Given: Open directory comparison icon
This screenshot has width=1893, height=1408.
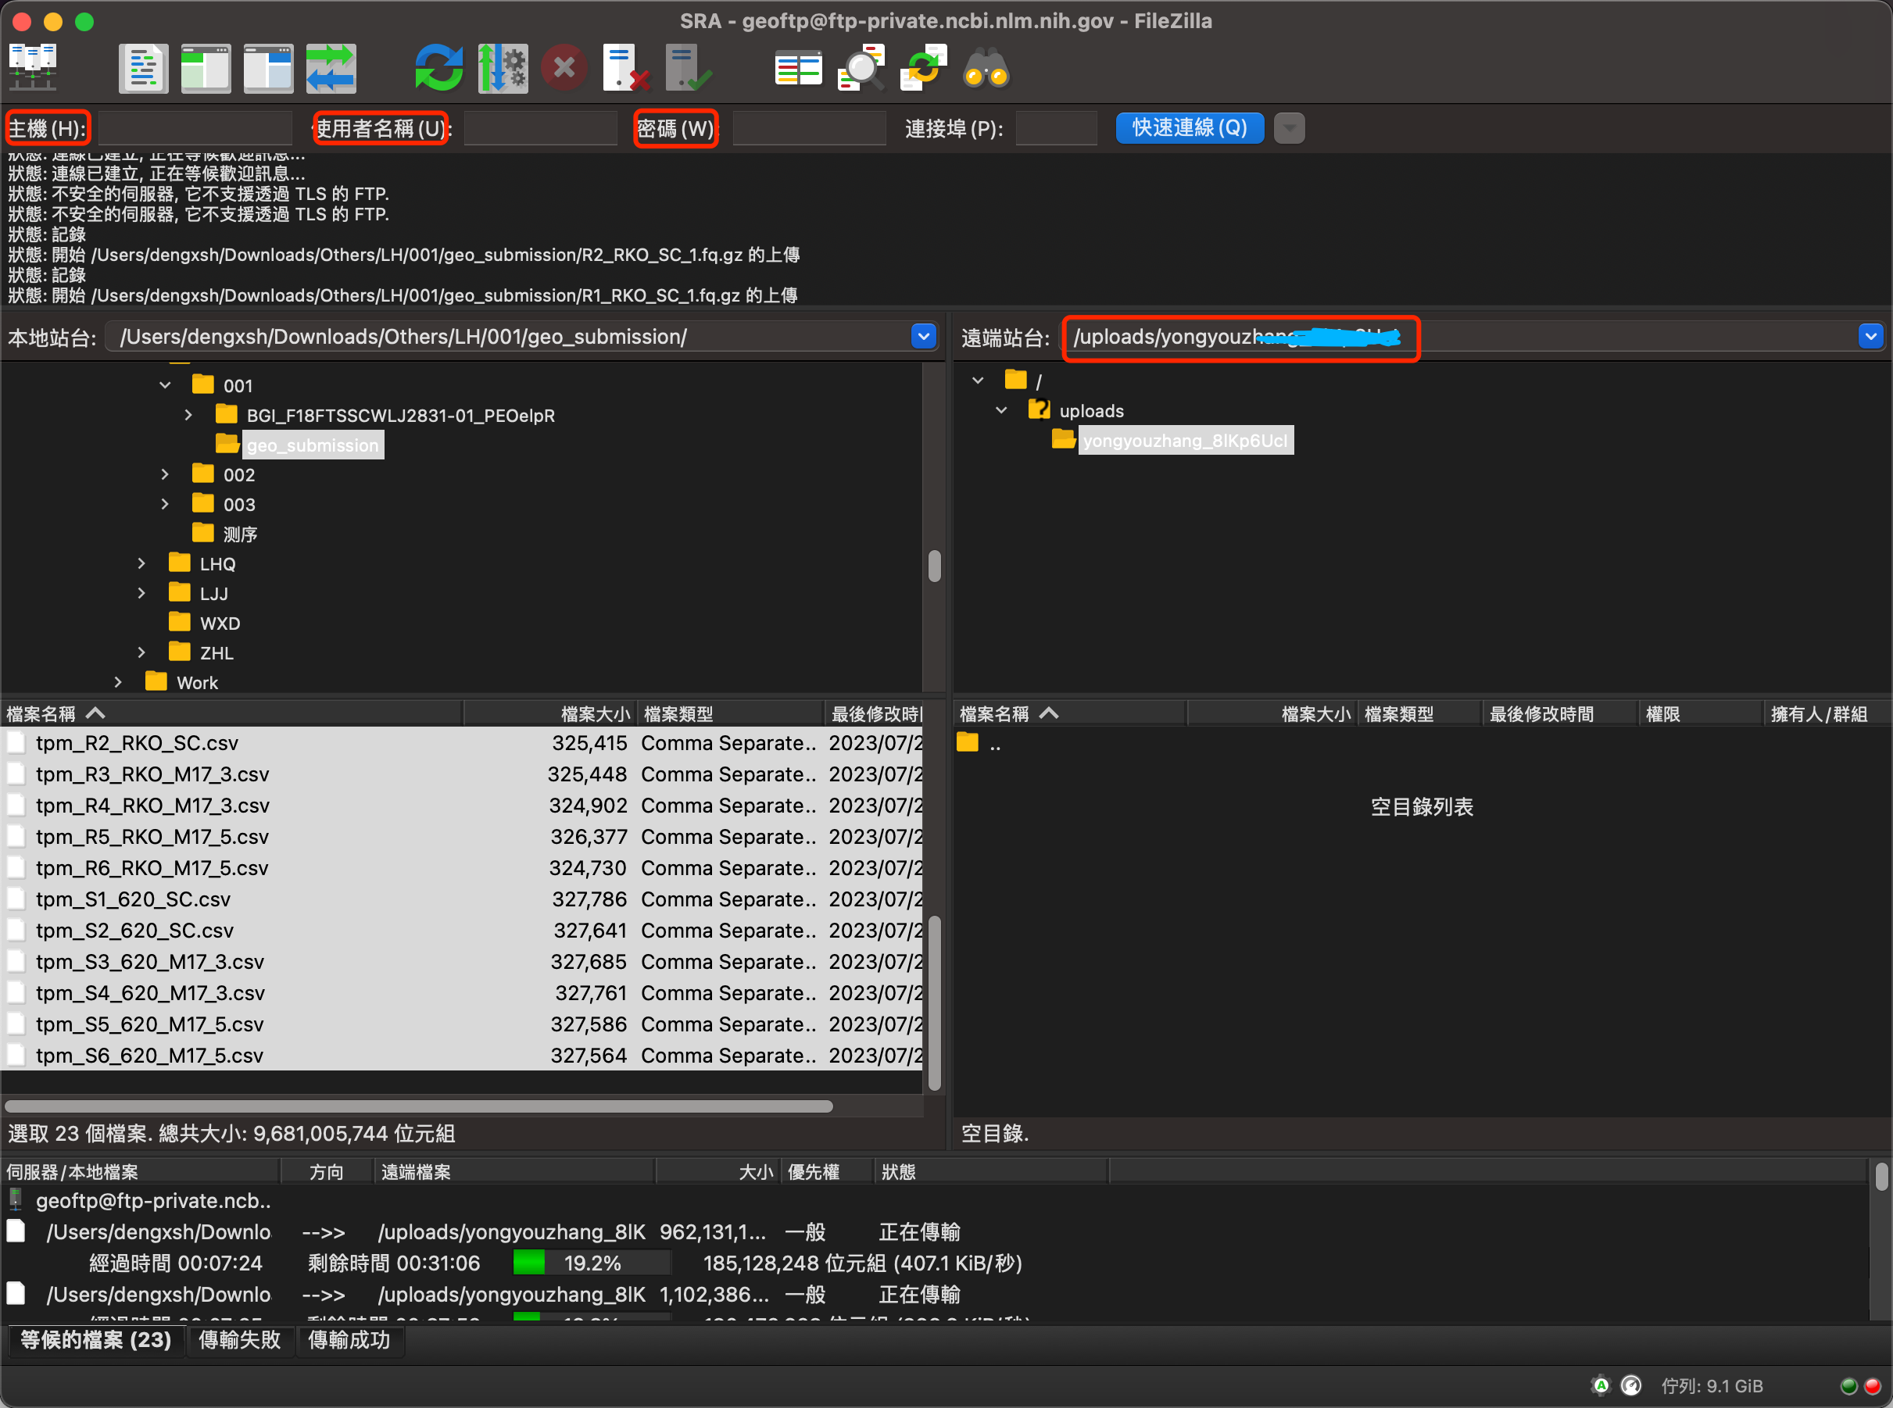Looking at the screenshot, I should [798, 67].
